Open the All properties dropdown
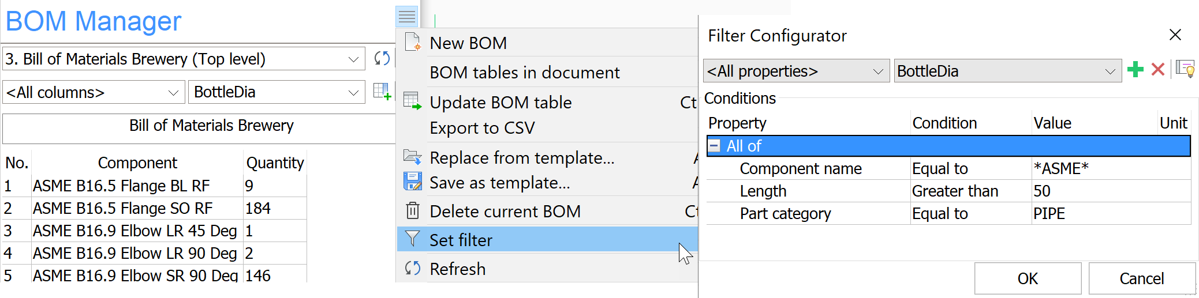The height and width of the screenshot is (298, 1199). (x=878, y=71)
